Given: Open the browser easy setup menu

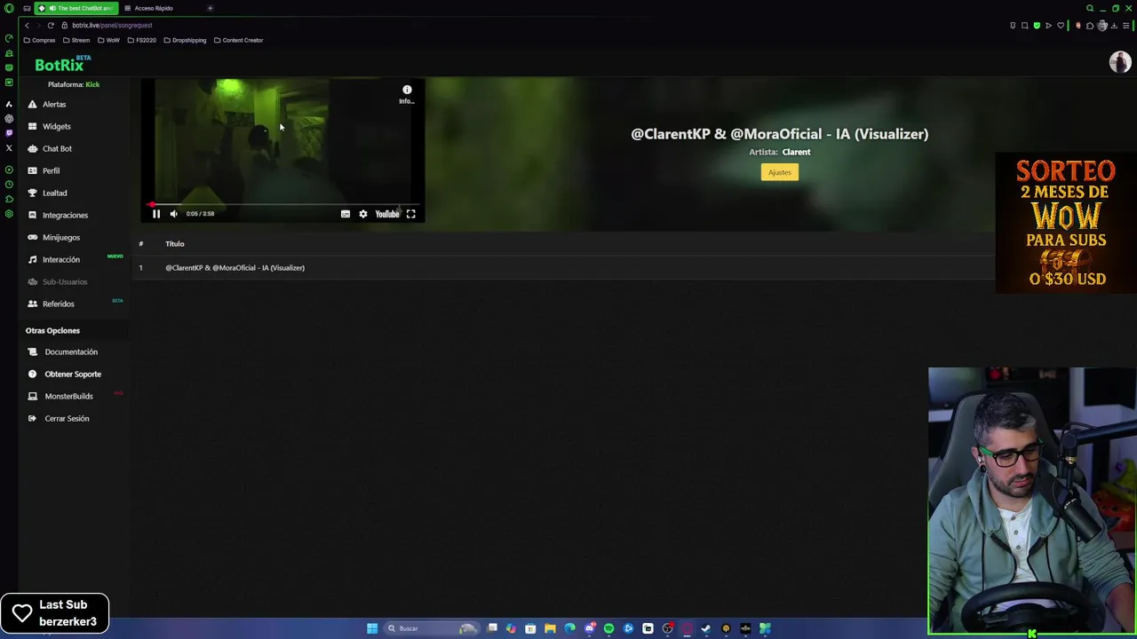Looking at the screenshot, I should [x=1125, y=26].
